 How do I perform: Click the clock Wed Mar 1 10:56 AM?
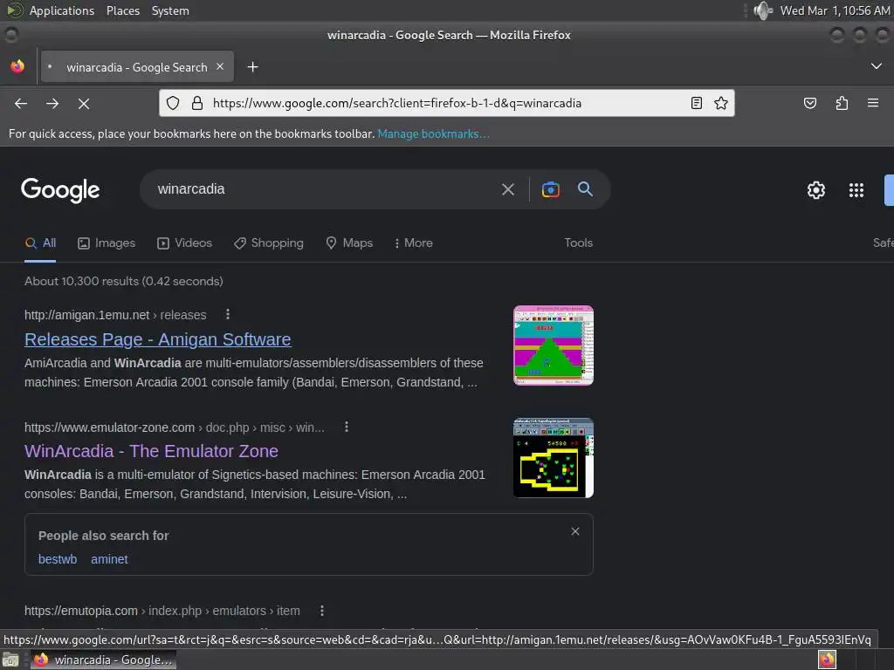coord(835,10)
